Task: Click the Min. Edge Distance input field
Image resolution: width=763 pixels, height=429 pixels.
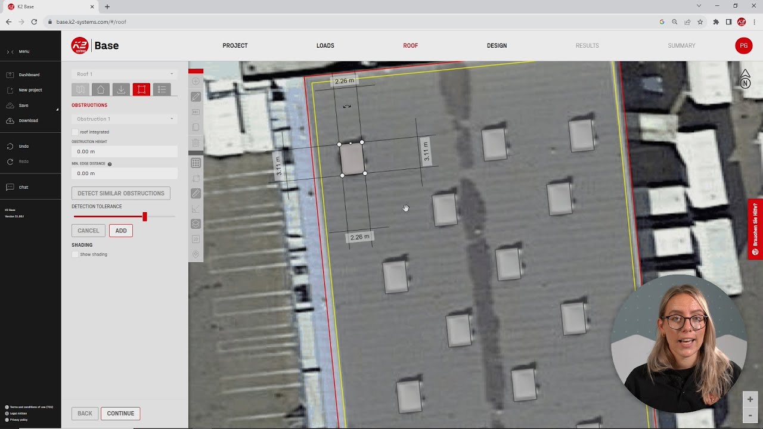Action: tap(124, 173)
